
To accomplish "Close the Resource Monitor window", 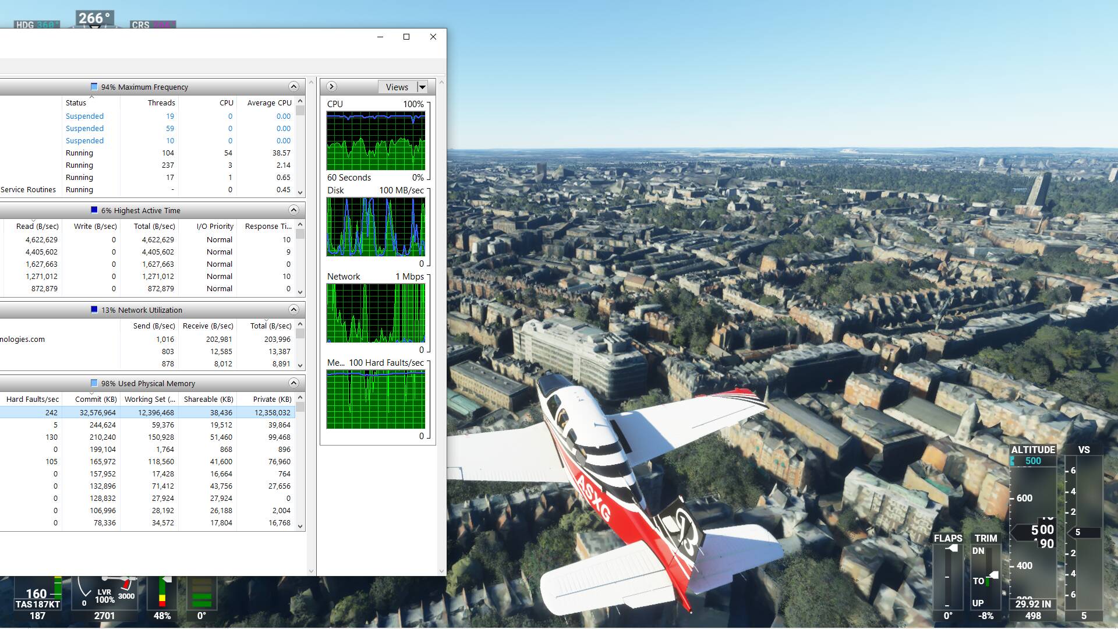I will click(x=433, y=37).
